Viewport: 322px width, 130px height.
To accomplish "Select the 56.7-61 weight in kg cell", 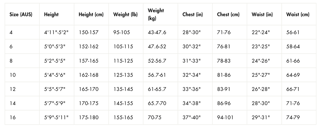I will tap(157, 75).
